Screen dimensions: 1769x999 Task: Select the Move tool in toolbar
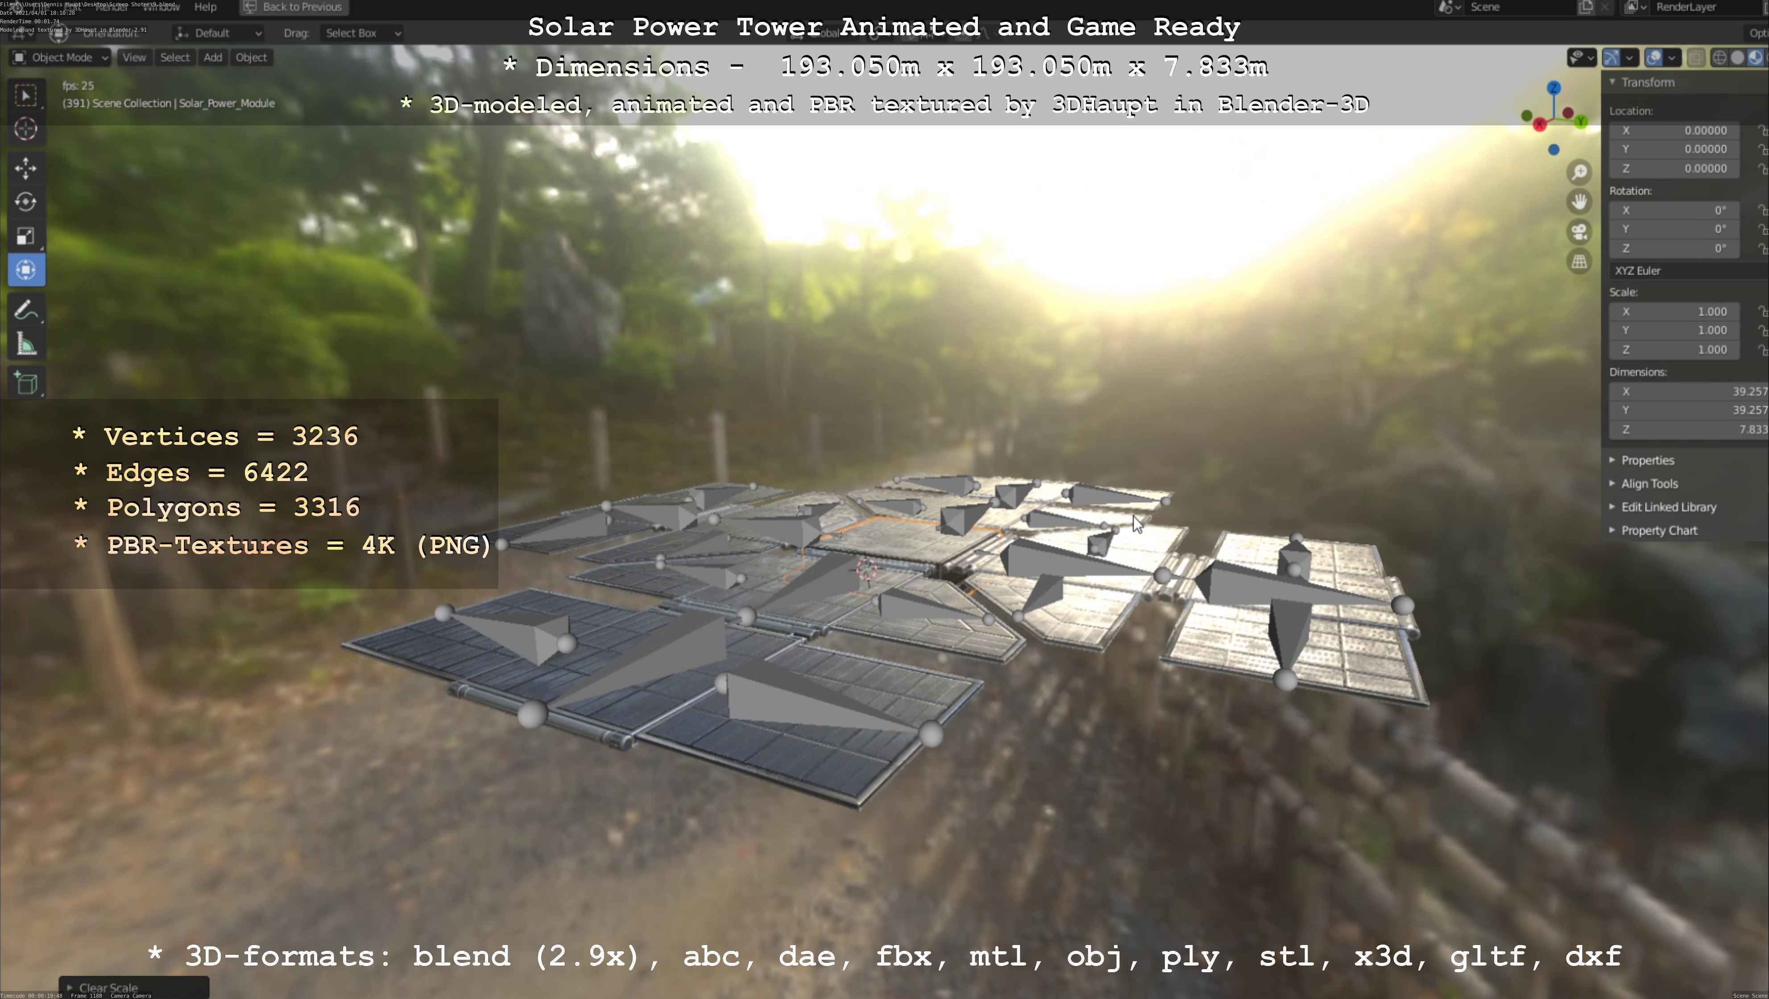click(x=25, y=168)
